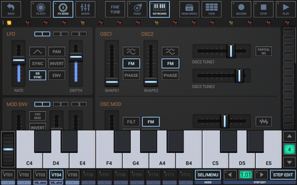Click the octave number 4 indicator
297x185 pixels.
(x=289, y=149)
